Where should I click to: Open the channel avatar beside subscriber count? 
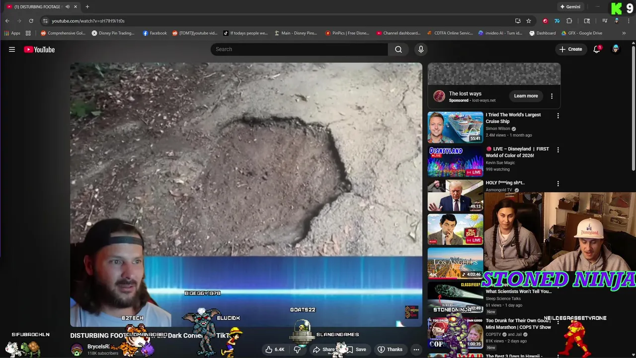[77, 350]
